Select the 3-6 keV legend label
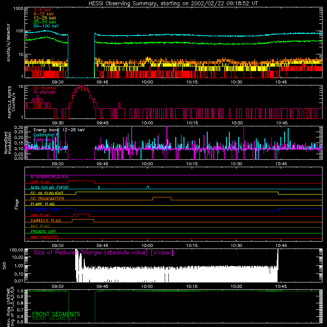This screenshot has height=327, width=327. tap(43, 10)
